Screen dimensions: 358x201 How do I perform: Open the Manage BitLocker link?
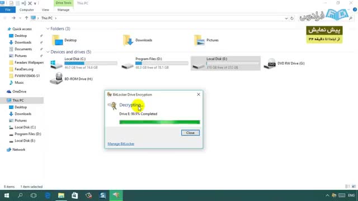(x=121, y=144)
